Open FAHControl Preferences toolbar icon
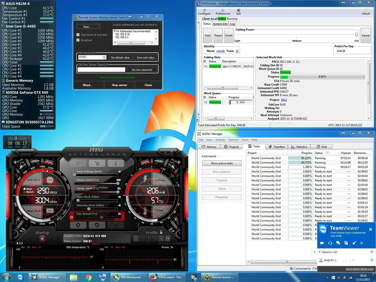Viewport: 376px width, 282px height. (223, 12)
